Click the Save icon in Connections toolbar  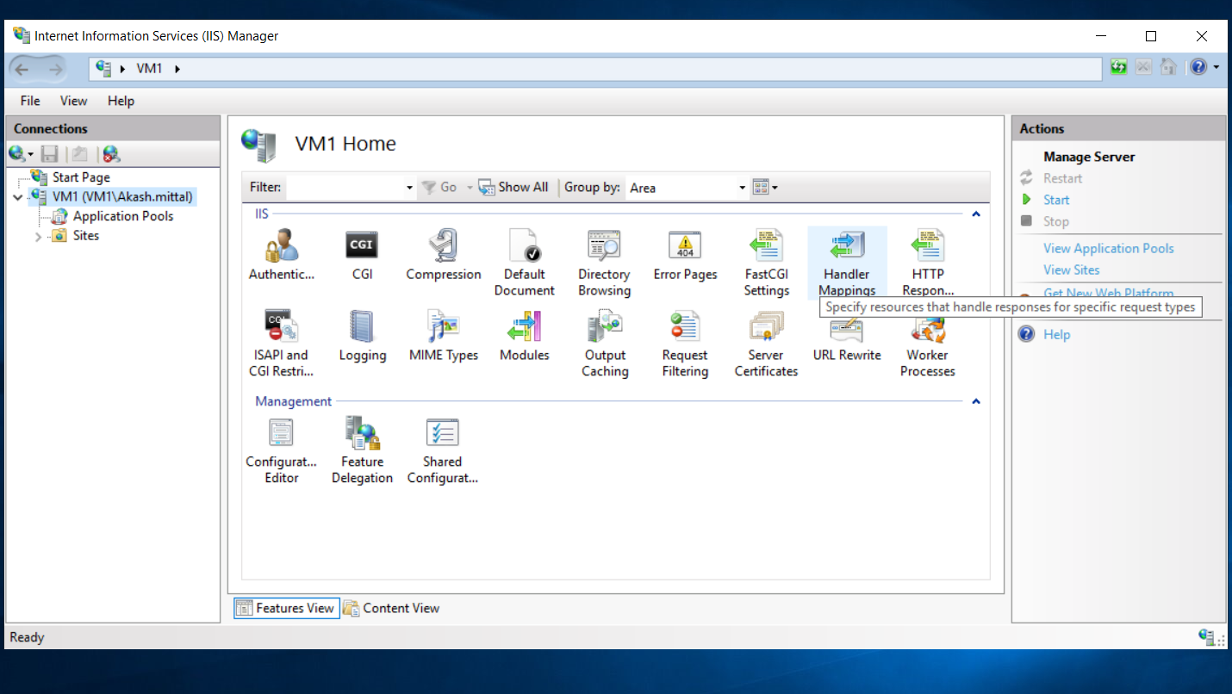tap(50, 154)
